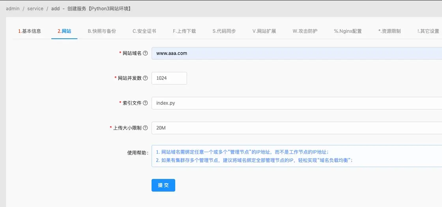The image size is (442, 207).
Task: Click help icon next to 索引文件
Action: tap(146, 103)
